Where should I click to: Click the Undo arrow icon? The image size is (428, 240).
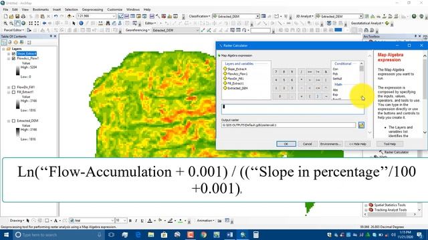click(56, 16)
